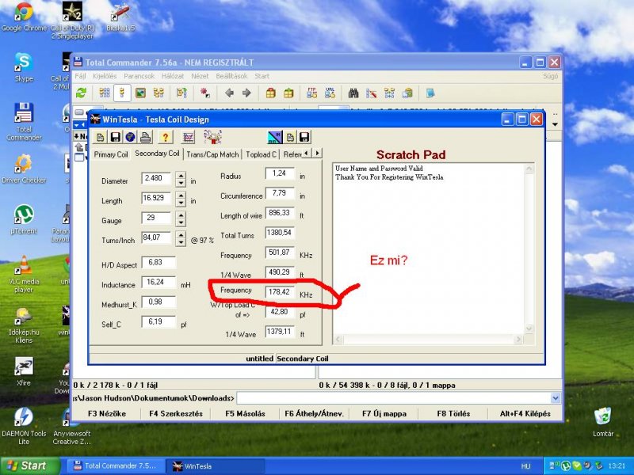Click into the Gauge input field

(156, 218)
